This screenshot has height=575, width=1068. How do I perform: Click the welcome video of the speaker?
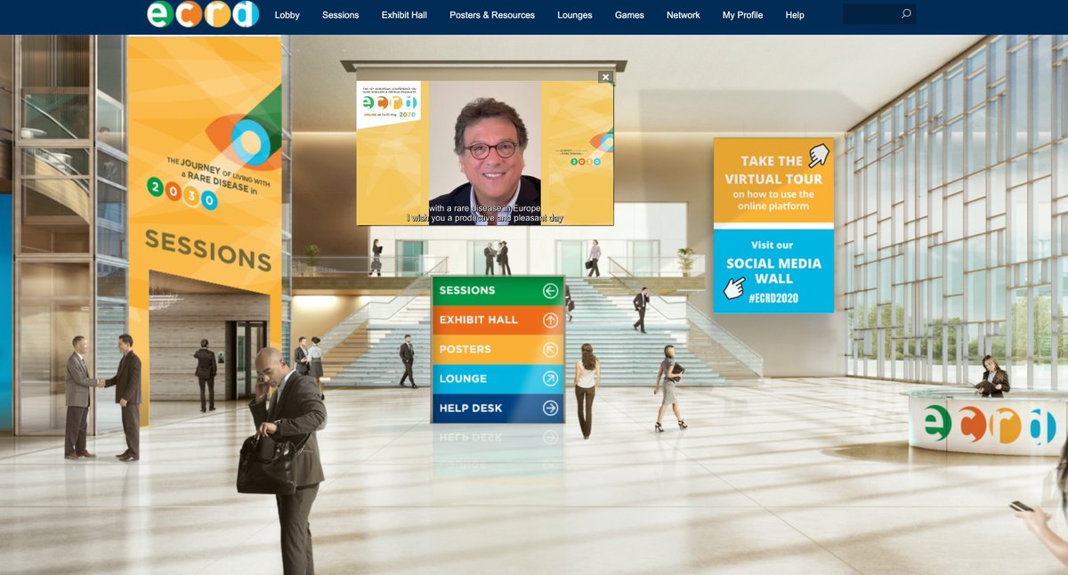(485, 153)
